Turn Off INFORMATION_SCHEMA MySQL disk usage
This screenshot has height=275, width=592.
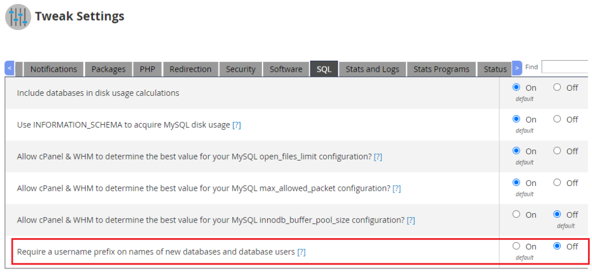[x=557, y=119]
